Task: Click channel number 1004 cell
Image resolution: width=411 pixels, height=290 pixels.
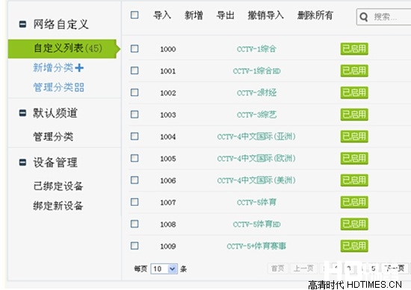Action: click(x=168, y=136)
